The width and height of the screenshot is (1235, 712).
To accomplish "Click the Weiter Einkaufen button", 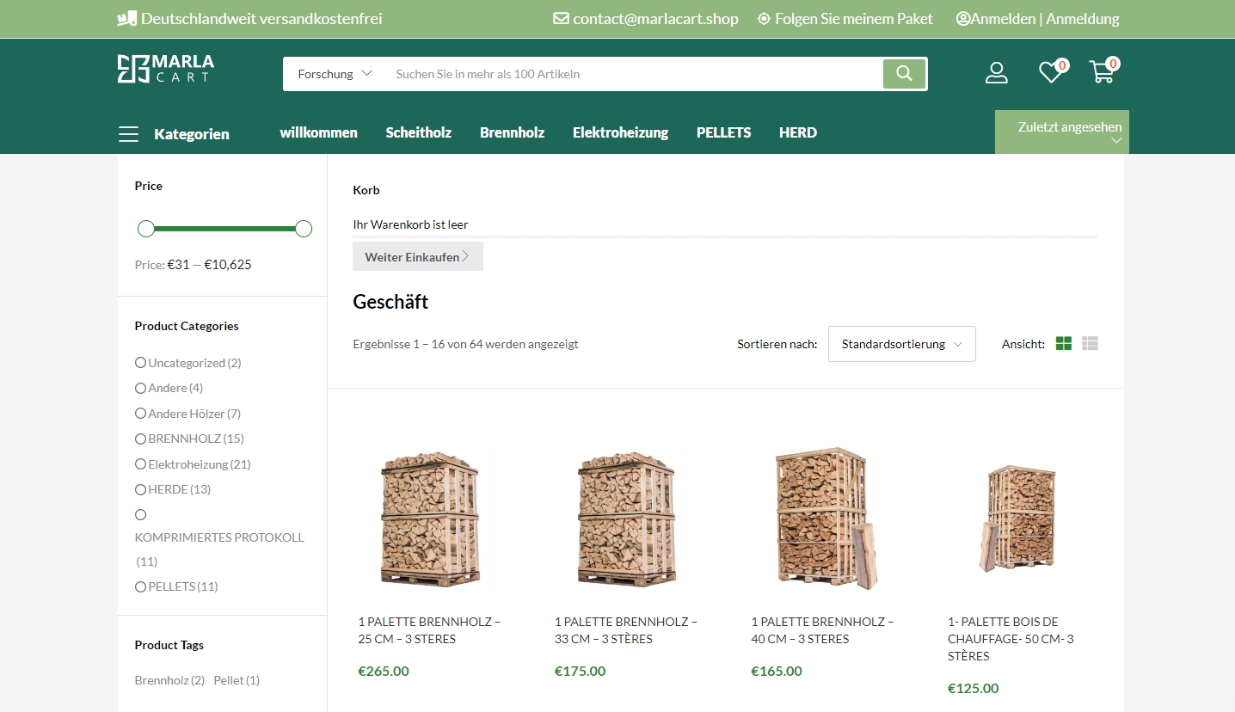I will point(418,256).
